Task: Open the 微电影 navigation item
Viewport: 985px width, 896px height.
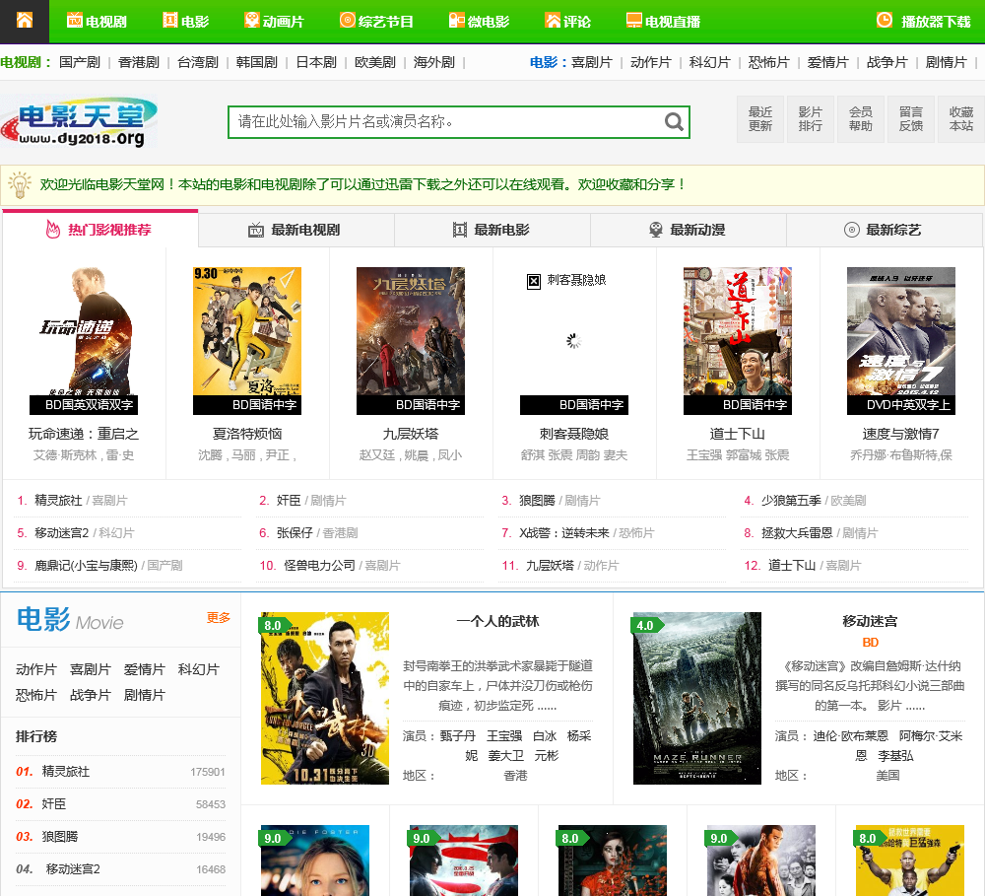Action: click(x=480, y=22)
